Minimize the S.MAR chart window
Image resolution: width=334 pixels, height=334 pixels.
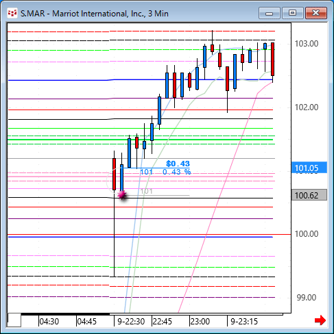coord(270,13)
